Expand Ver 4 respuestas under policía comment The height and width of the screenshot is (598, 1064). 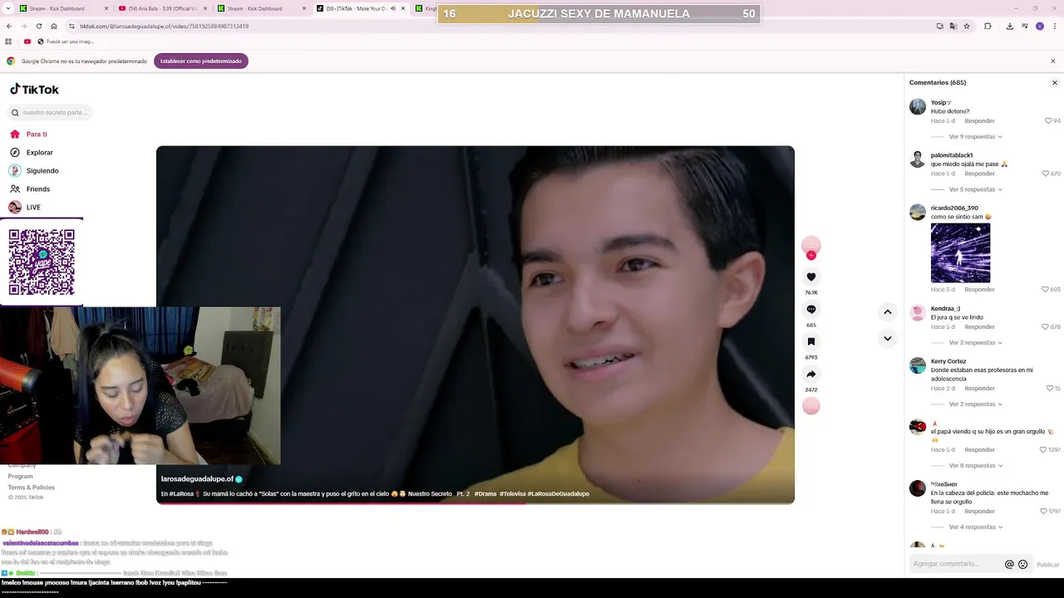pyautogui.click(x=975, y=527)
